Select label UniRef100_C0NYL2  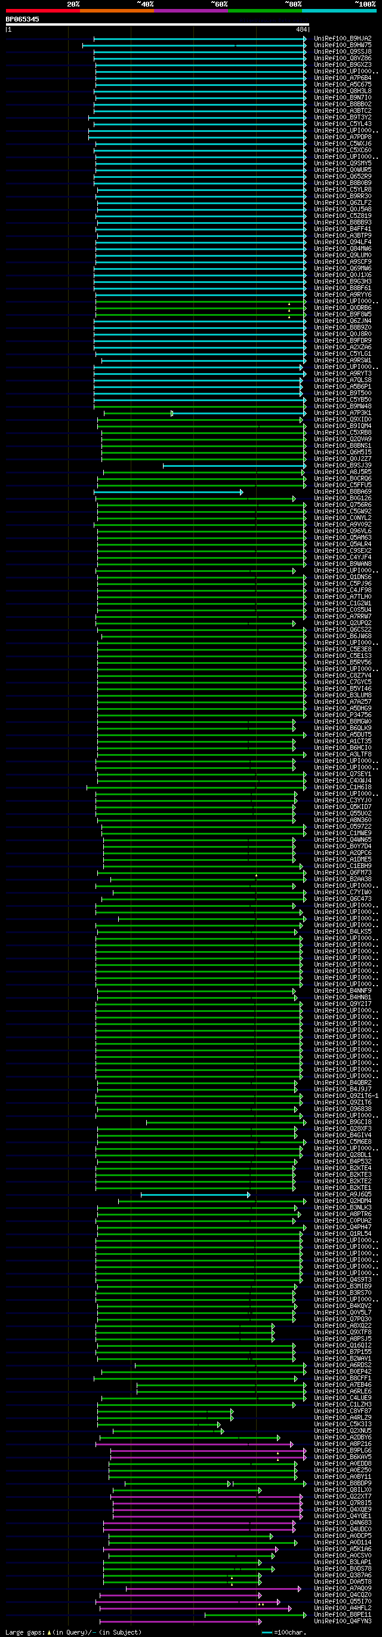coord(343,518)
